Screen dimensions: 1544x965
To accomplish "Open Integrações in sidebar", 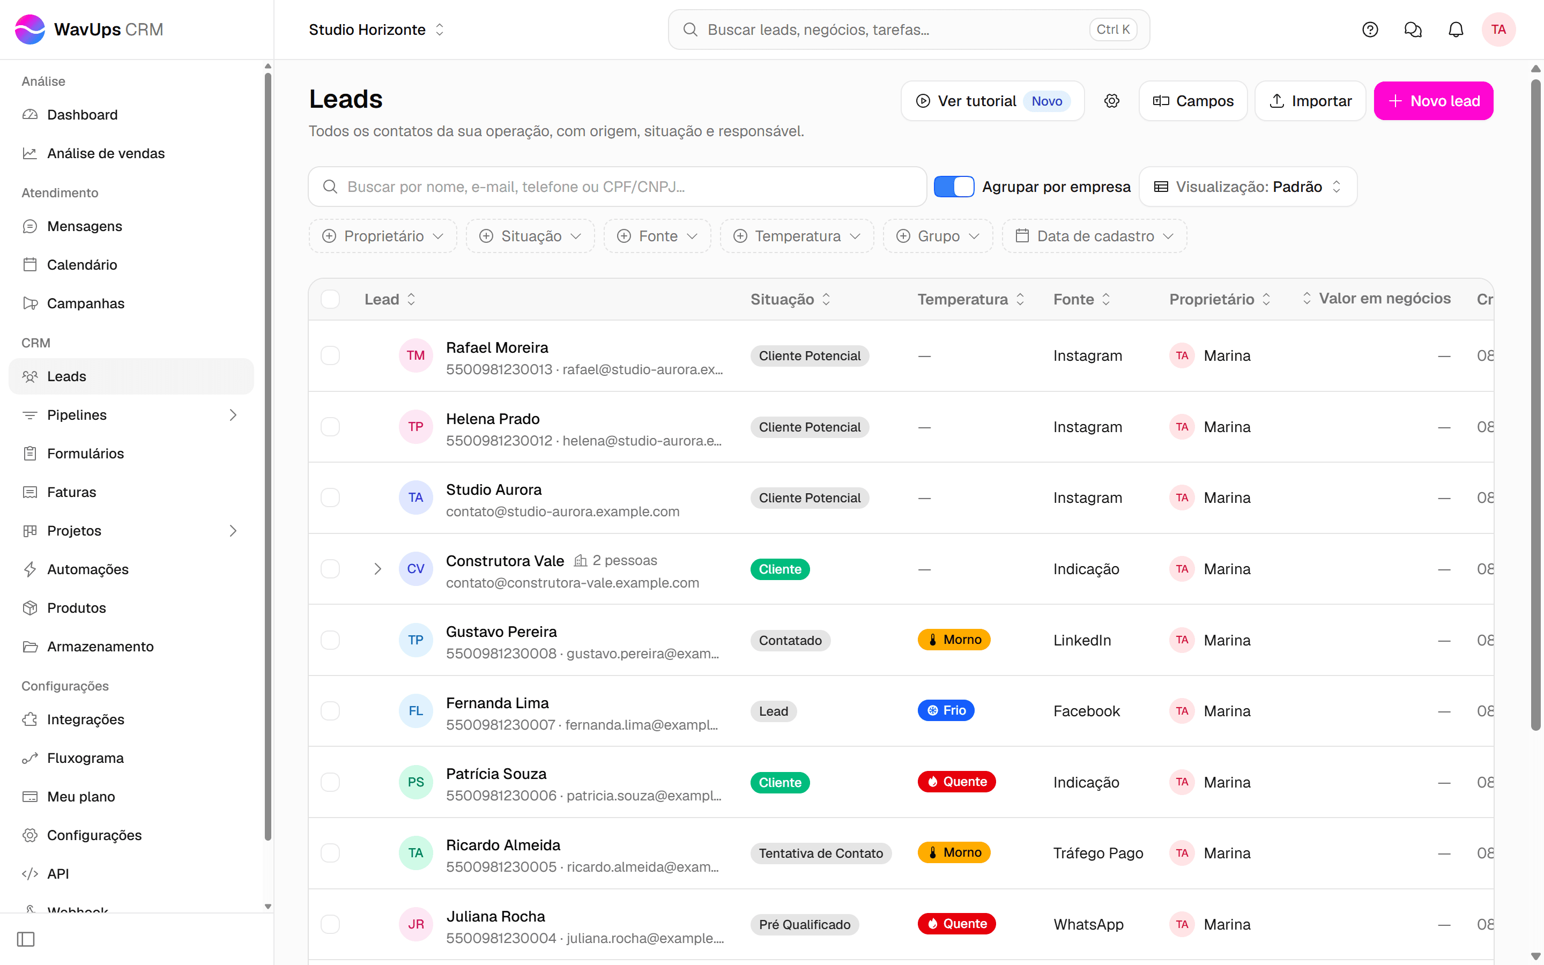I will pos(131,719).
